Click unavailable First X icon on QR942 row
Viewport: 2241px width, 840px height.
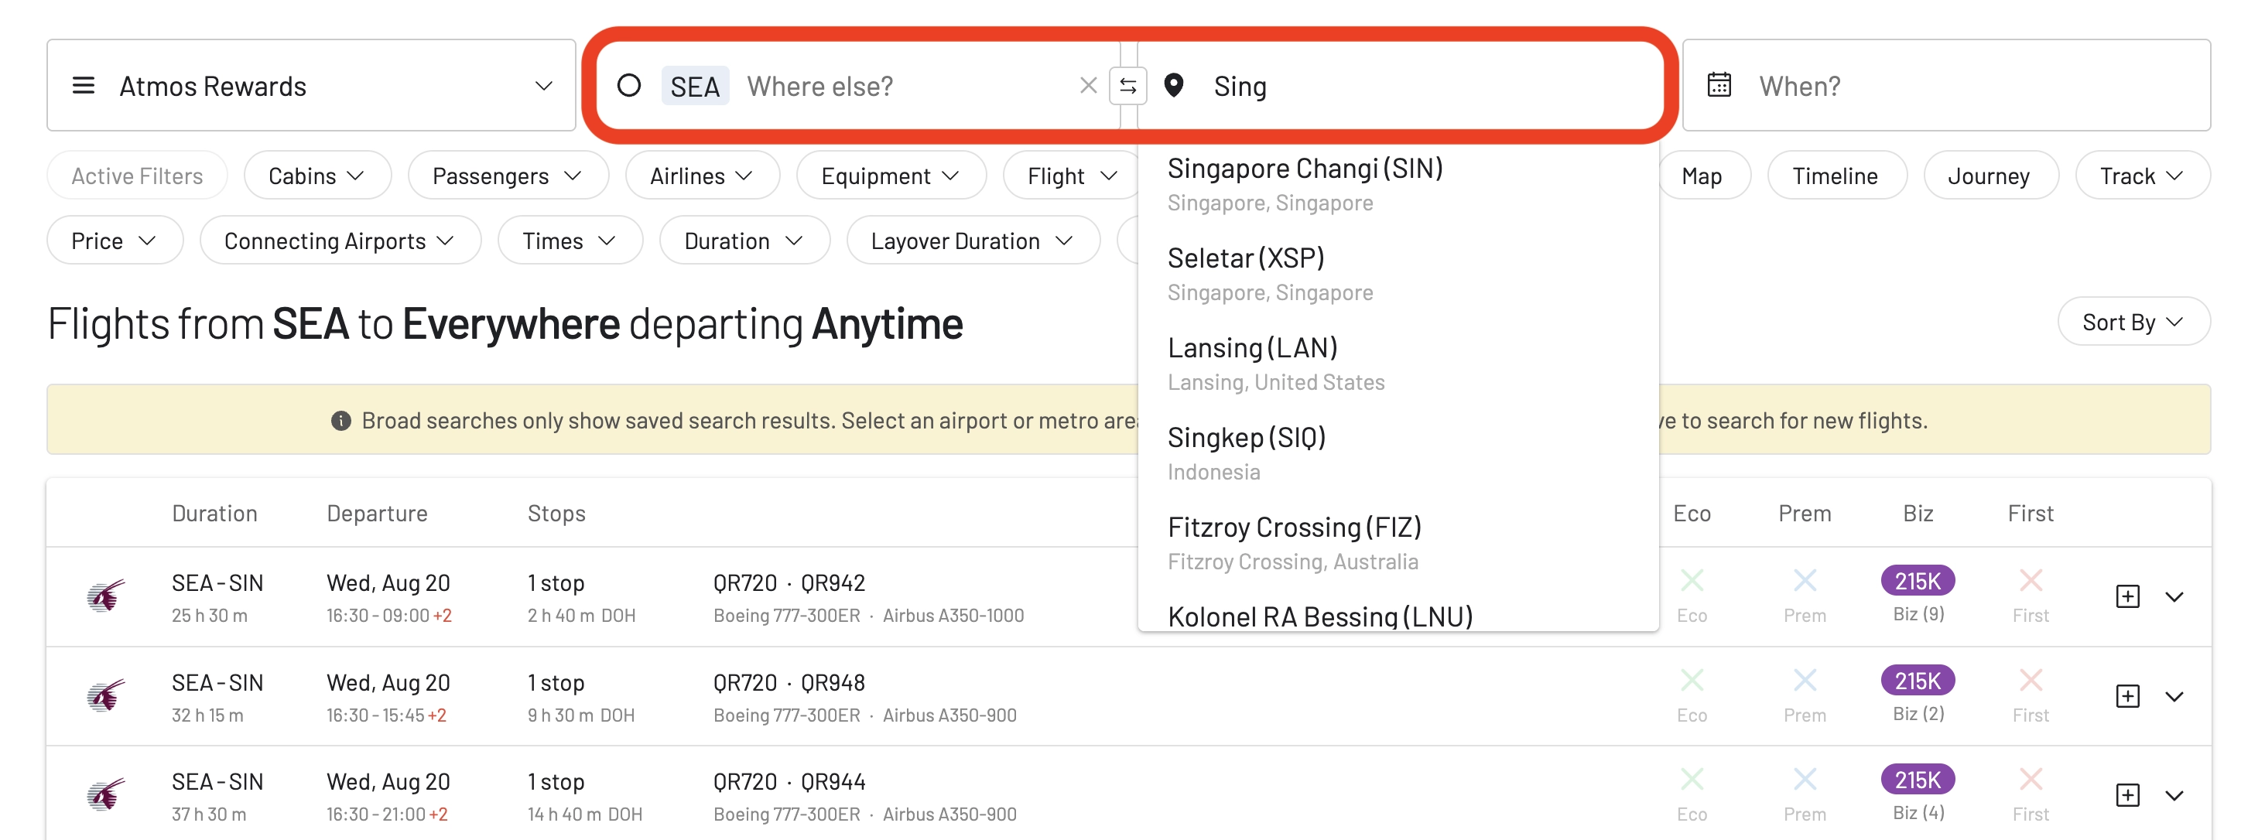[2031, 580]
